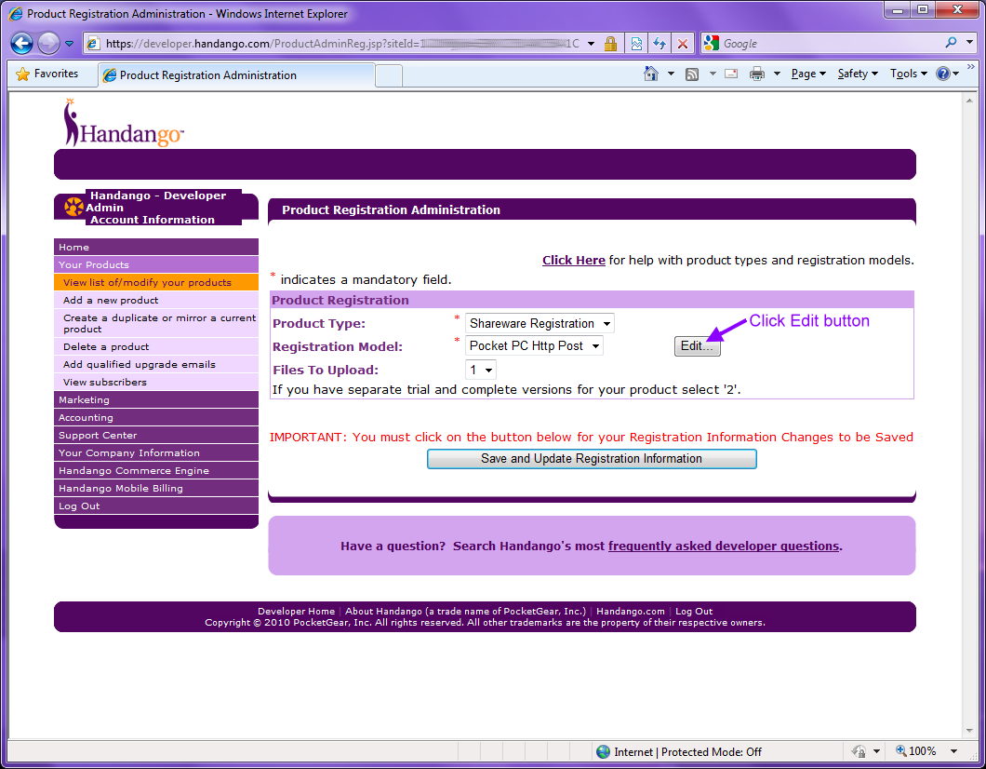
Task: Open Your Company Information in sidebar
Action: click(x=156, y=452)
